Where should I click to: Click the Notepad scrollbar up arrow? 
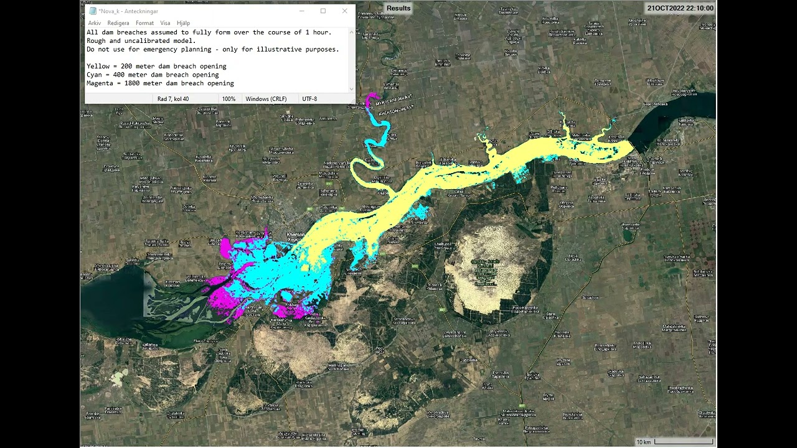coord(351,31)
